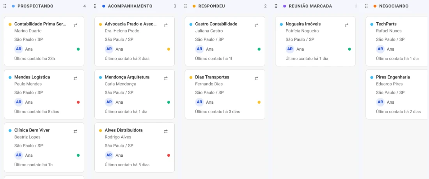Open the TechParts card title

tap(386, 24)
